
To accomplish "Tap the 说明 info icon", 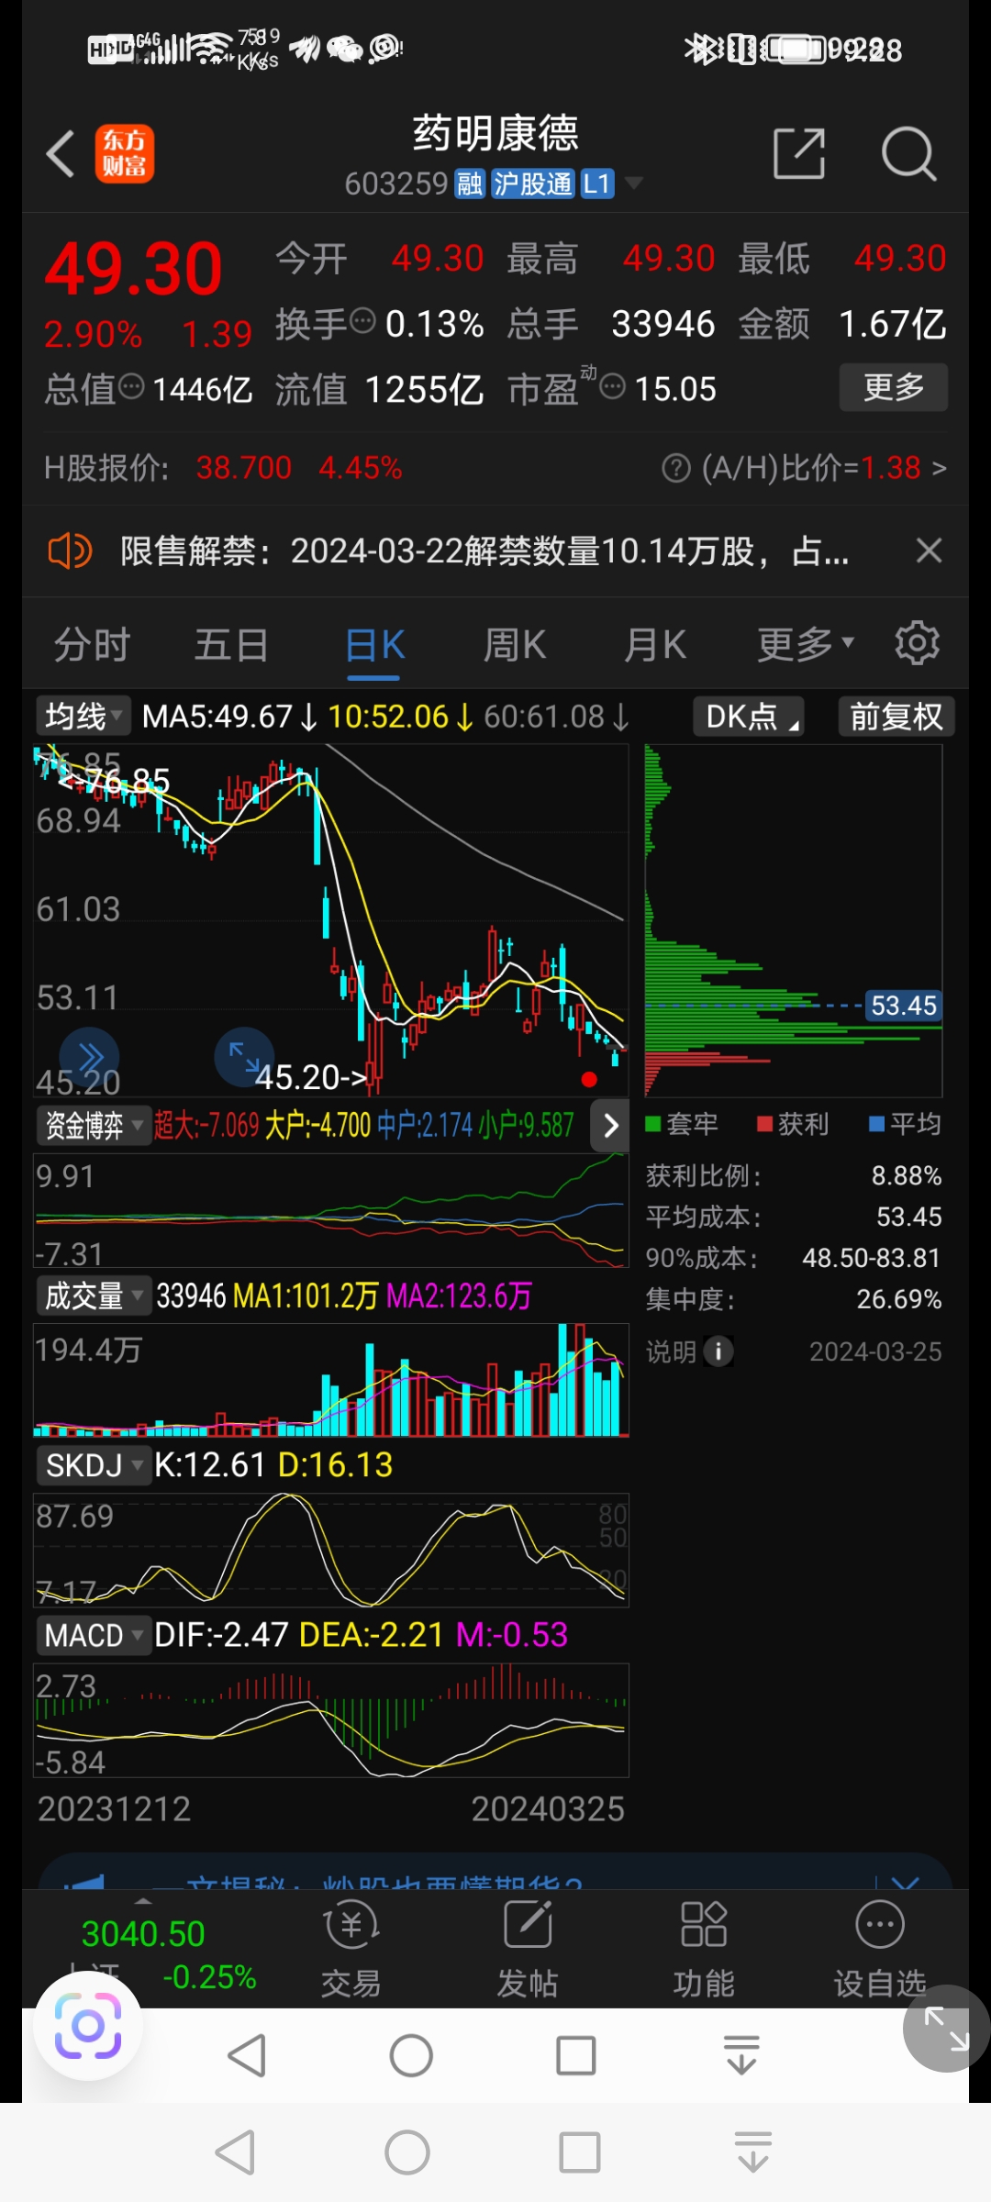I will coord(718,1351).
